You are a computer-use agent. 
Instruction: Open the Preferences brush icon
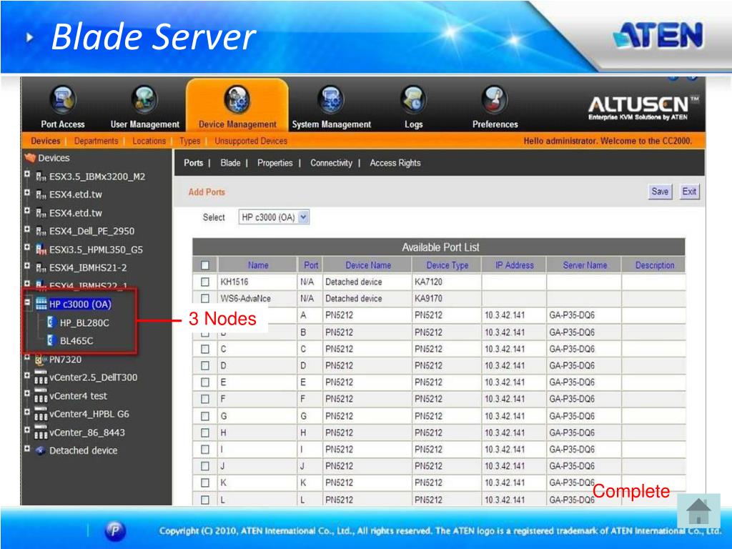[x=495, y=99]
